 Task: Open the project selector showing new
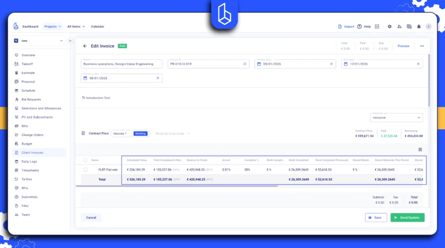click(x=39, y=40)
